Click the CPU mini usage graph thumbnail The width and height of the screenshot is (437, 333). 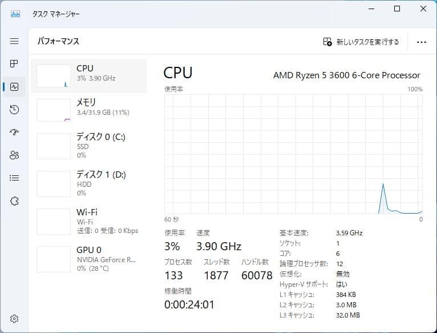tap(54, 76)
